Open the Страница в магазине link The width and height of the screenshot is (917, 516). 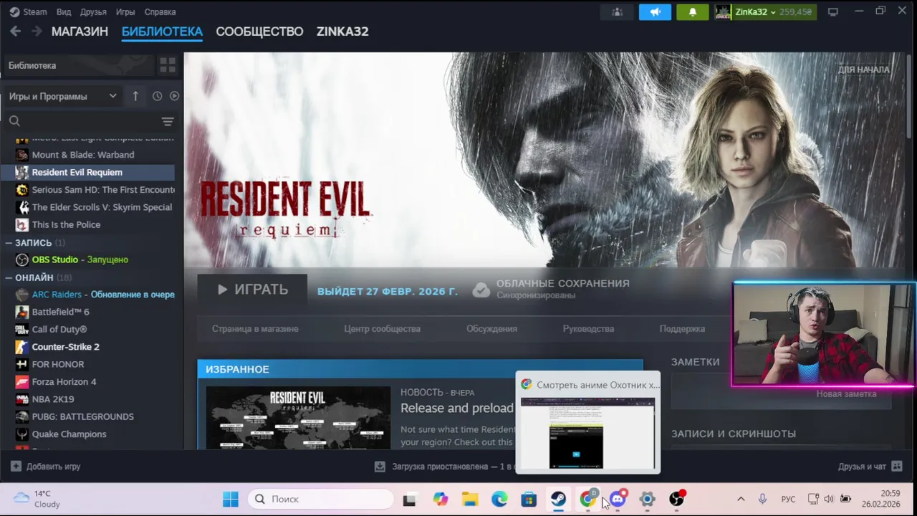[255, 329]
